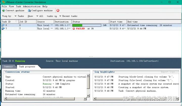The height and width of the screenshot is (106, 182).
Task: Click the Export logs link
Action: pos(169,72)
